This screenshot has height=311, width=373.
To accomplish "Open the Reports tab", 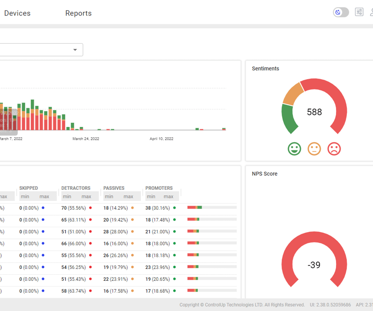I will [x=78, y=13].
